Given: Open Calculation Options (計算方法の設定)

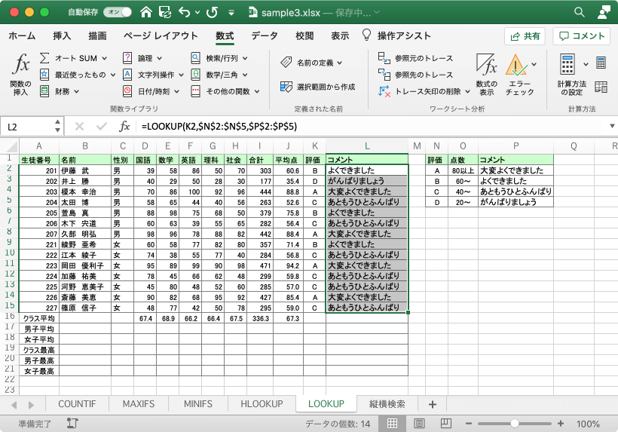Looking at the screenshot, I should coord(571,75).
